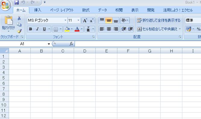
Task: Click the Center horizontal alignment icon
Action: (x=109, y=29)
